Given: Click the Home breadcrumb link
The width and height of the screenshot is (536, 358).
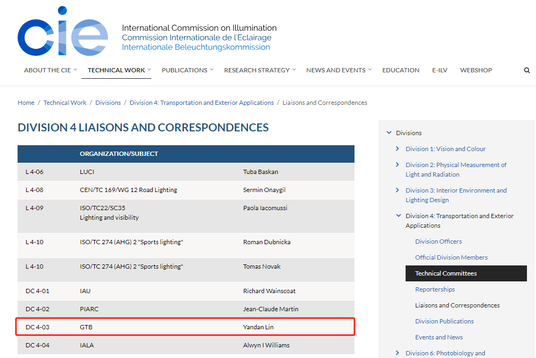Looking at the screenshot, I should click(x=26, y=103).
